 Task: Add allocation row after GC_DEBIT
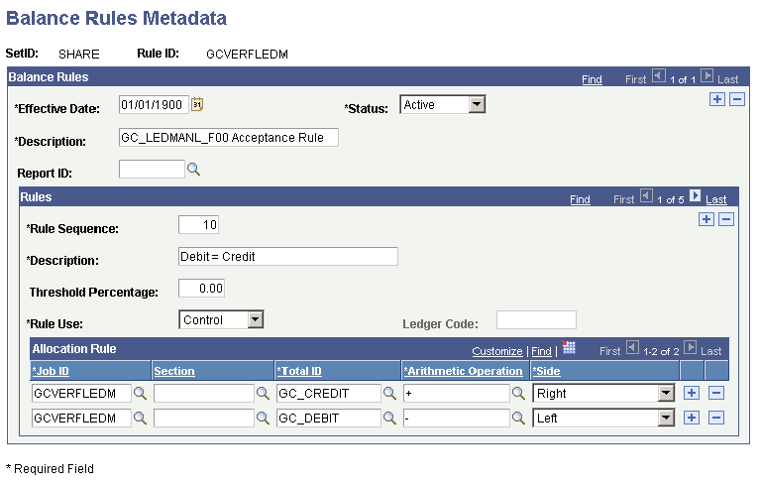pyautogui.click(x=692, y=418)
